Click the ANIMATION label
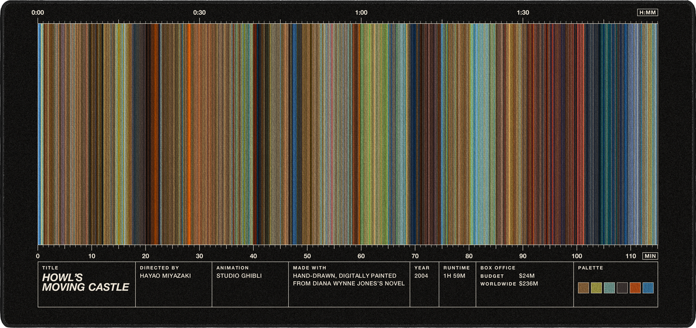The height and width of the screenshot is (328, 696). pyautogui.click(x=231, y=268)
